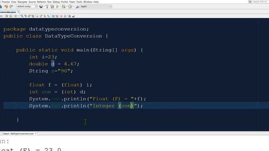The width and height of the screenshot is (269, 151).
Task: Click the println "Integer (con)" line
Action: 86,106
